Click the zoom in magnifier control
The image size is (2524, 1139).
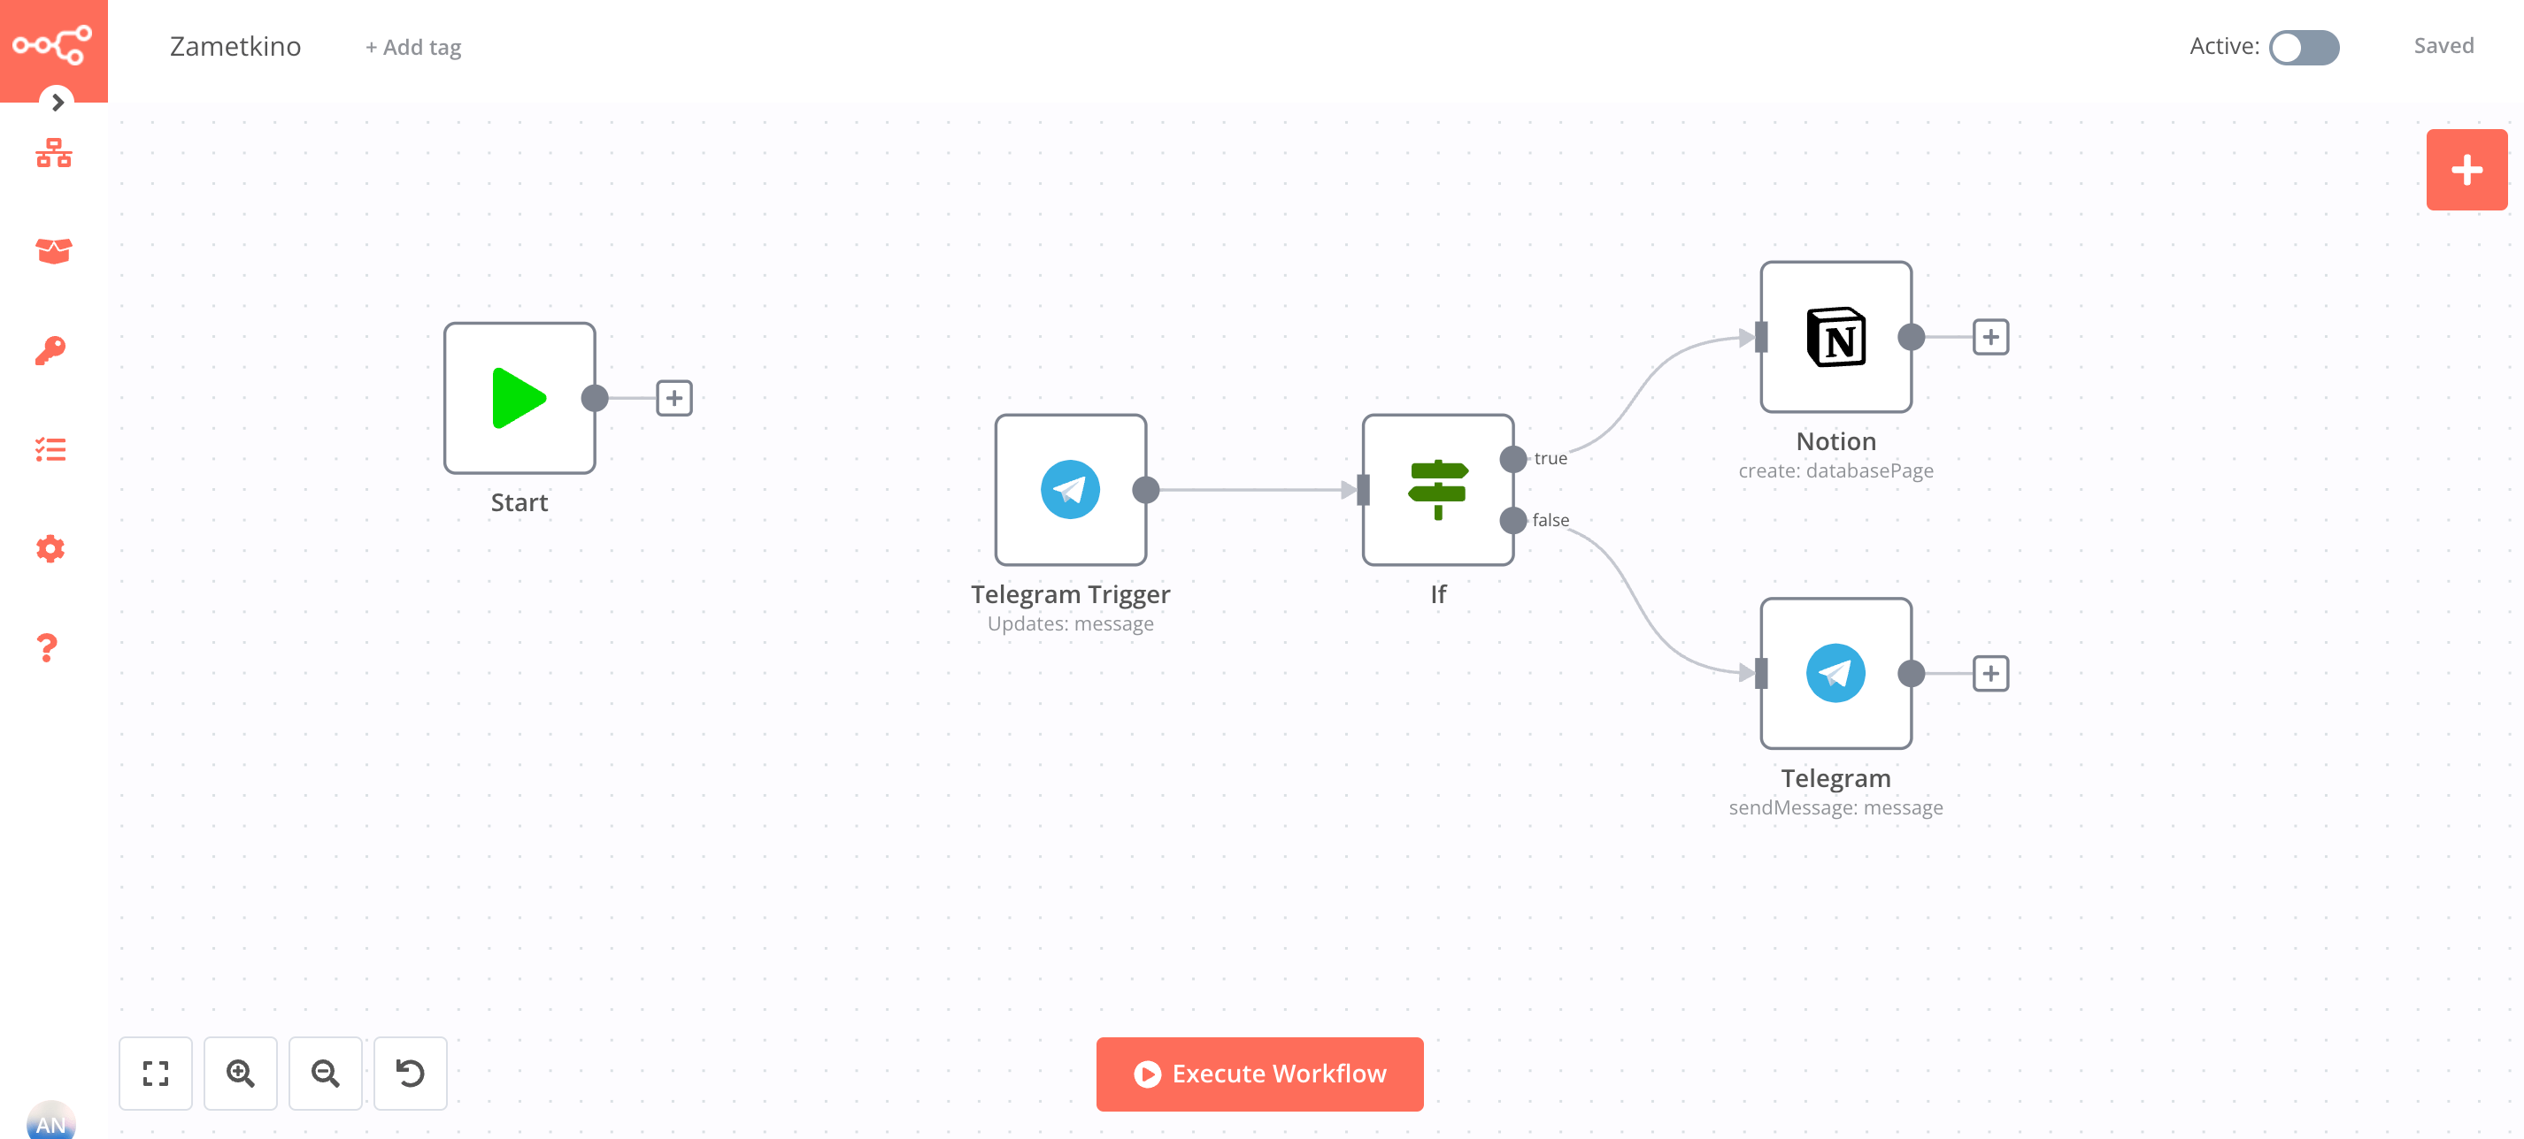[x=242, y=1073]
